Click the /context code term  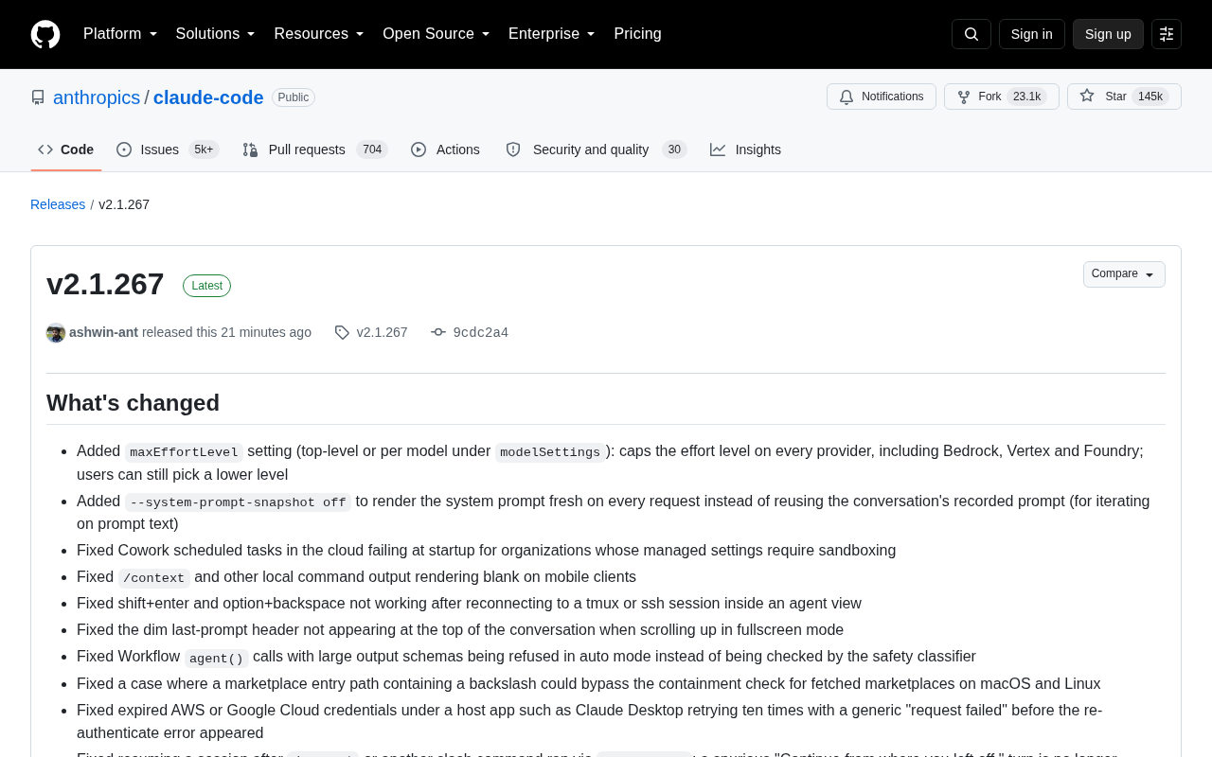tap(154, 578)
